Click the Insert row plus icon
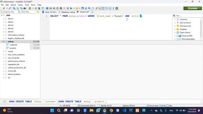The height and width of the screenshot is (114, 203). click(57, 9)
